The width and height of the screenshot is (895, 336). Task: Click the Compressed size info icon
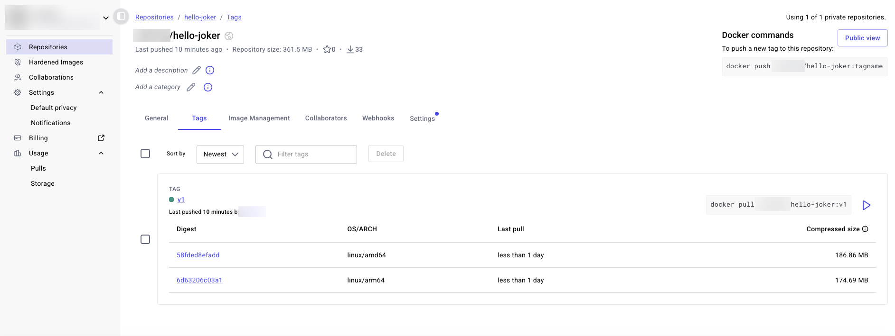[865, 229]
